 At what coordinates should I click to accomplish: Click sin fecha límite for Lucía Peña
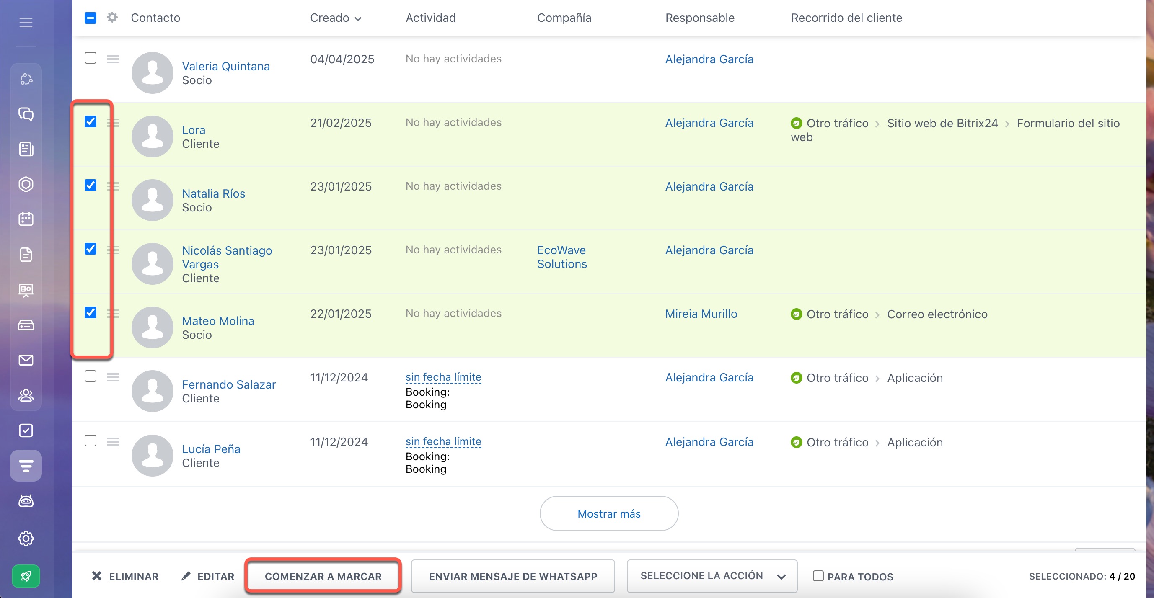pyautogui.click(x=443, y=441)
